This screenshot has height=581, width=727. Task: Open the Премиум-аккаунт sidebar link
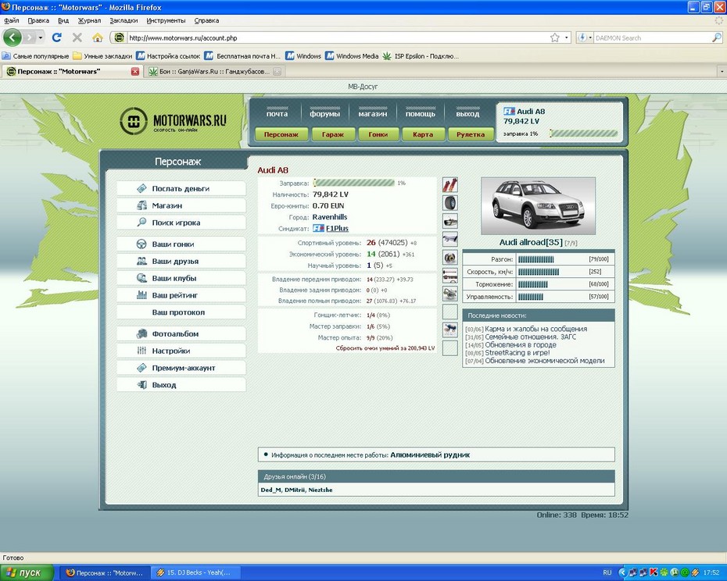click(184, 368)
